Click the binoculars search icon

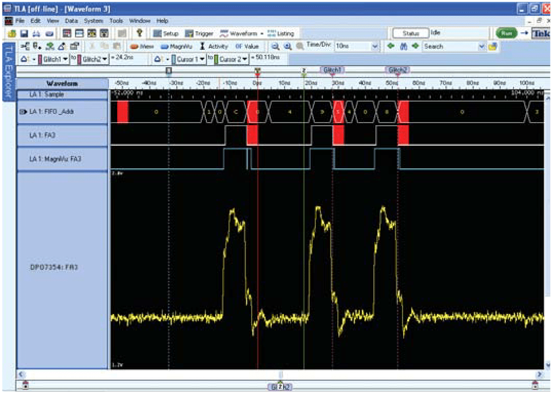point(404,46)
